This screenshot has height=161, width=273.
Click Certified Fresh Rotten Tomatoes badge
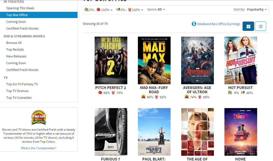pyautogui.click(x=39, y=117)
